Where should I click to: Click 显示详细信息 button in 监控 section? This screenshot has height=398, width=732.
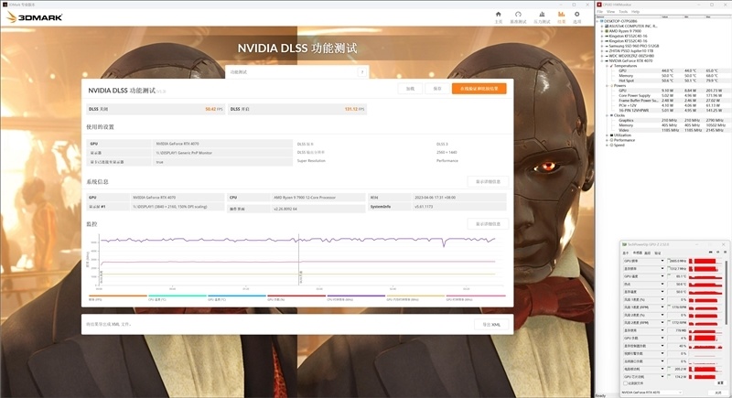[x=488, y=224]
